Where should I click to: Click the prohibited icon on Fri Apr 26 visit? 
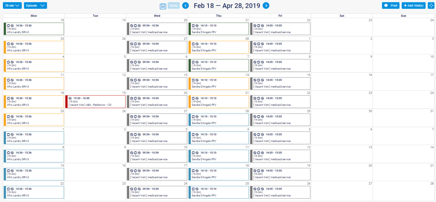(255, 189)
